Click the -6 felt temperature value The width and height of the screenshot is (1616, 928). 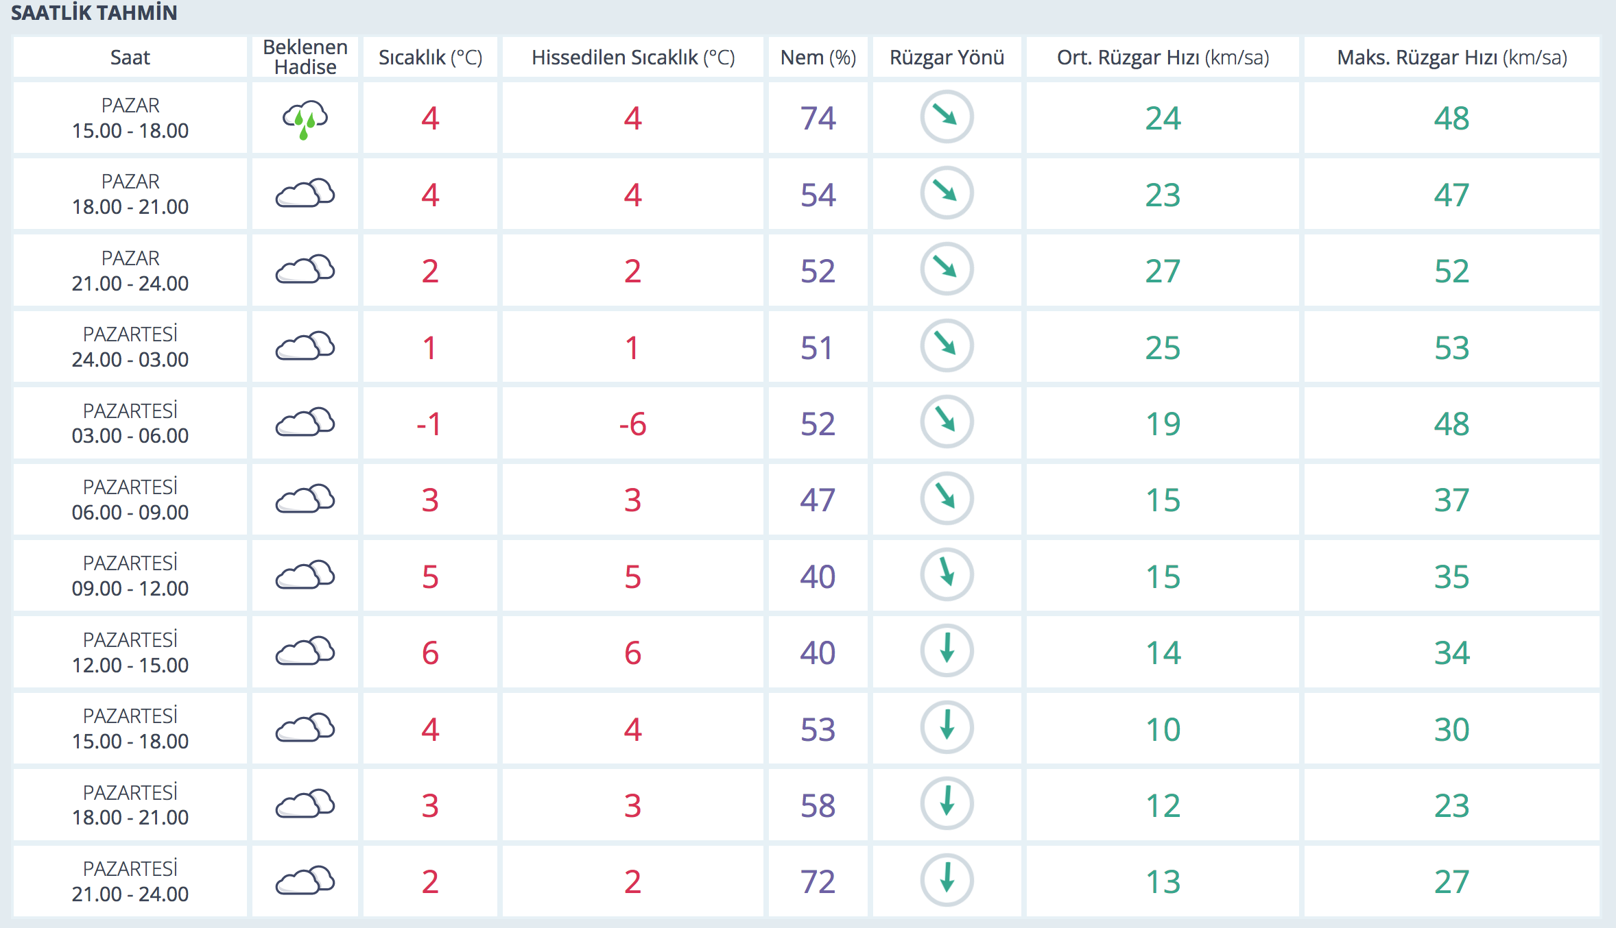(x=632, y=424)
